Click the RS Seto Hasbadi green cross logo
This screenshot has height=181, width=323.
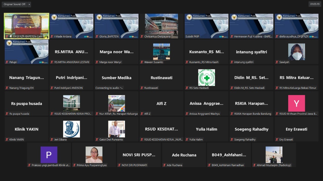click(x=206, y=77)
